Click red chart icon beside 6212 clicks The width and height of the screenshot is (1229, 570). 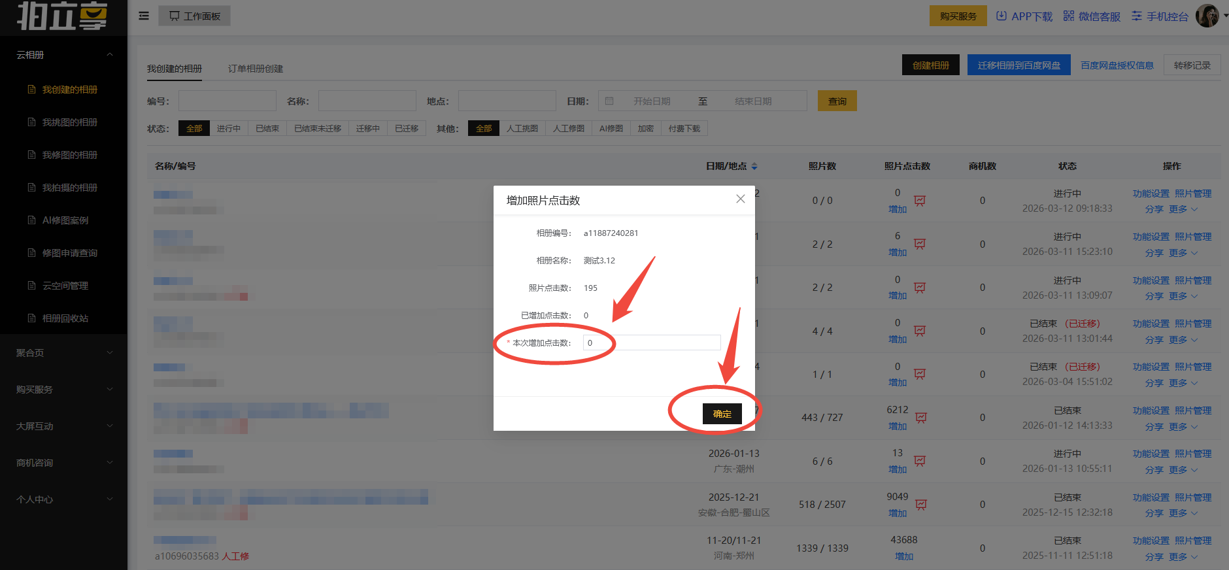(921, 418)
